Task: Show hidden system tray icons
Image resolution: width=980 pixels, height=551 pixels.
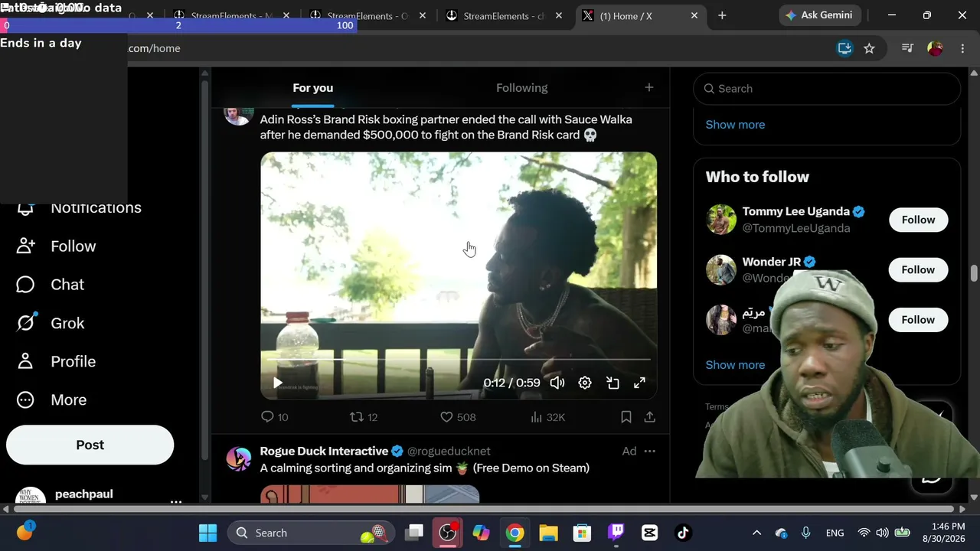Action: 756,533
